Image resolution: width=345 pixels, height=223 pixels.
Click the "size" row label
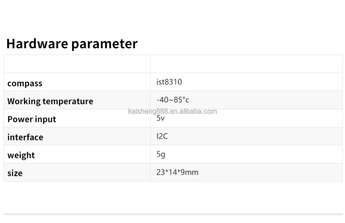(x=15, y=173)
